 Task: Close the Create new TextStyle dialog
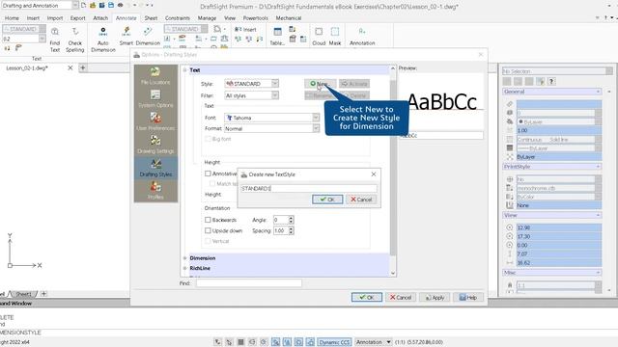point(374,173)
